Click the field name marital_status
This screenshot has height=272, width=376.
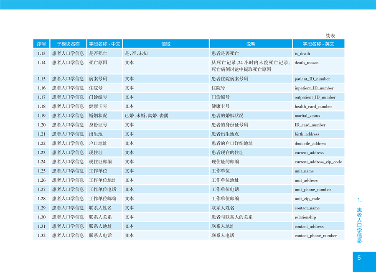[x=307, y=116]
